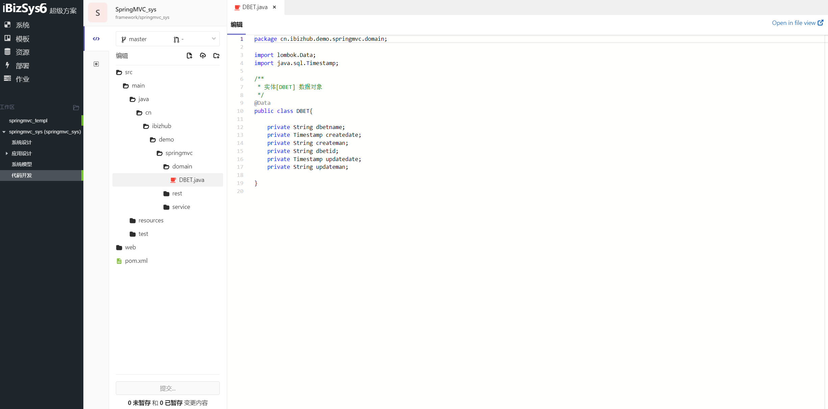Click the SpringMVC_sys project title
Screen dimensions: 828x409
click(x=136, y=9)
